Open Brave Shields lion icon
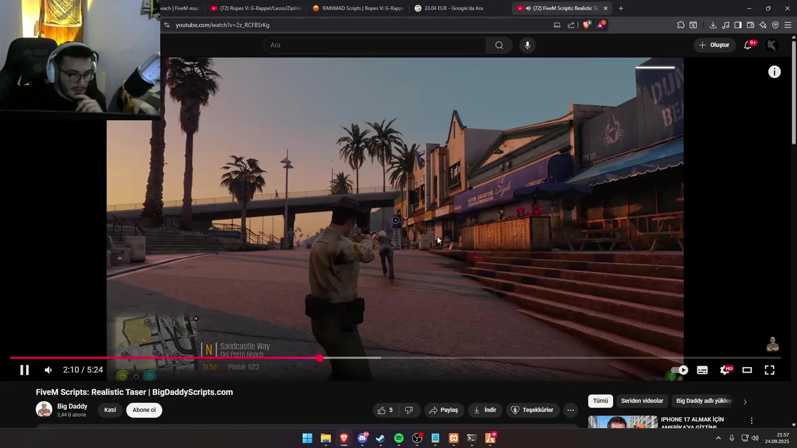This screenshot has height=448, width=797. click(x=586, y=25)
